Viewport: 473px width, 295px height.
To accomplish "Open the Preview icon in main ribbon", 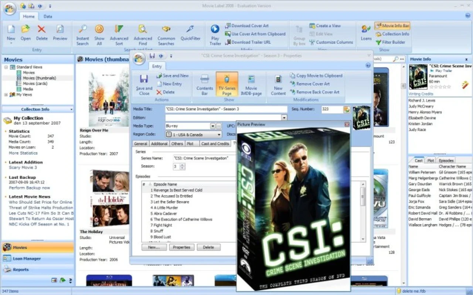I will (60, 32).
